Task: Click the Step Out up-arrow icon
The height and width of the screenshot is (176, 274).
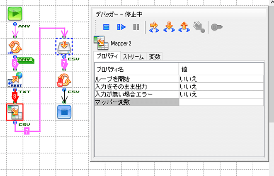Action: (183, 27)
